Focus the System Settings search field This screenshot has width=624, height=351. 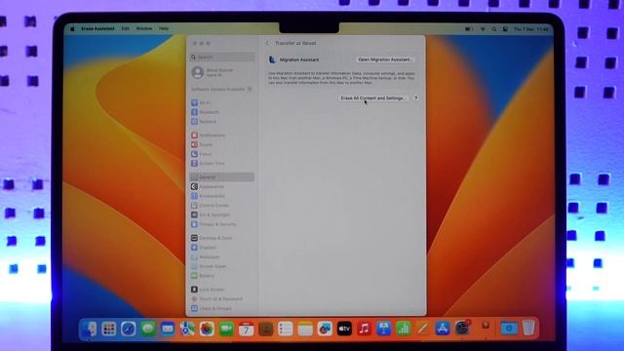pos(222,58)
